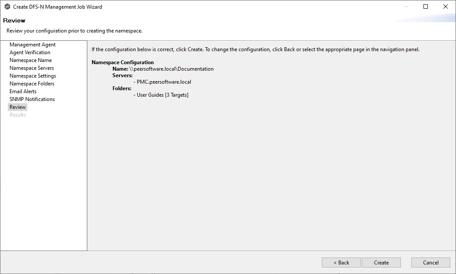Click the wizard app icon in title bar
This screenshot has height=274, width=456.
[7, 7]
